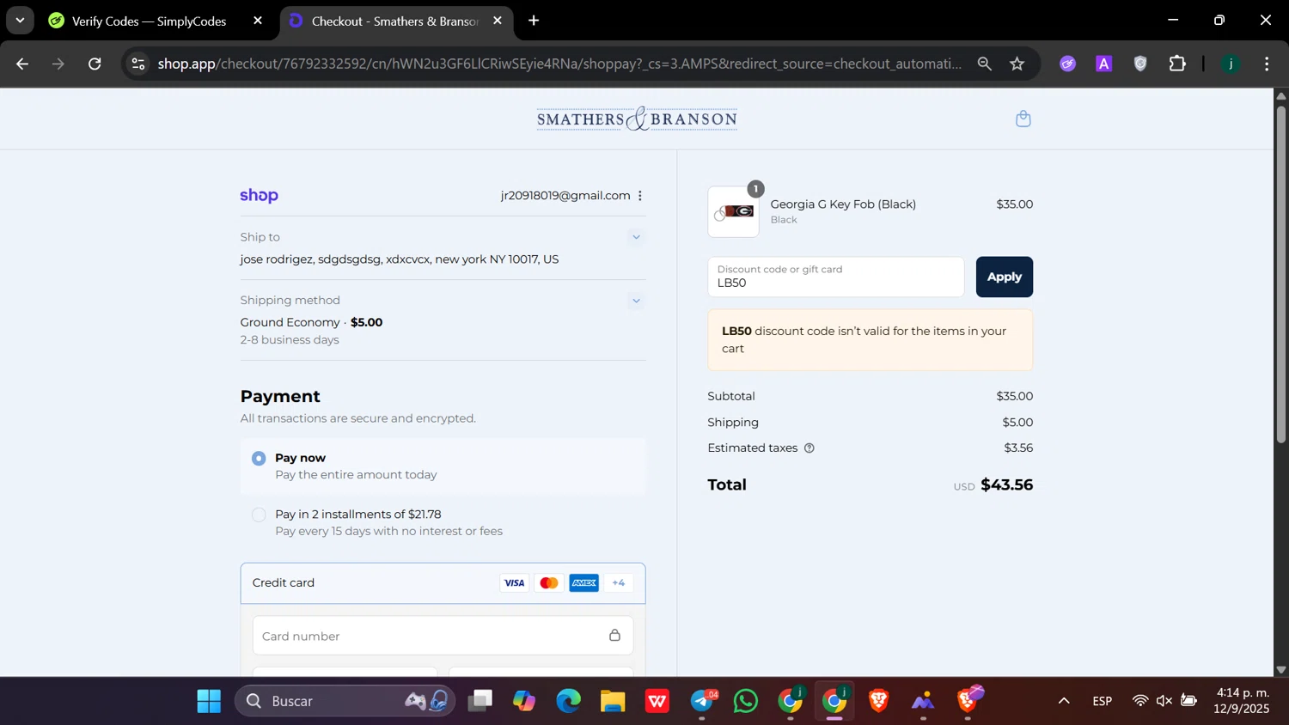Click the email jr20918019@gmail.com

coord(565,196)
